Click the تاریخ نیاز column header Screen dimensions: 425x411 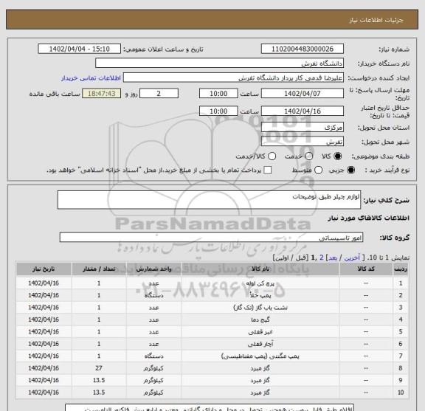click(44, 269)
